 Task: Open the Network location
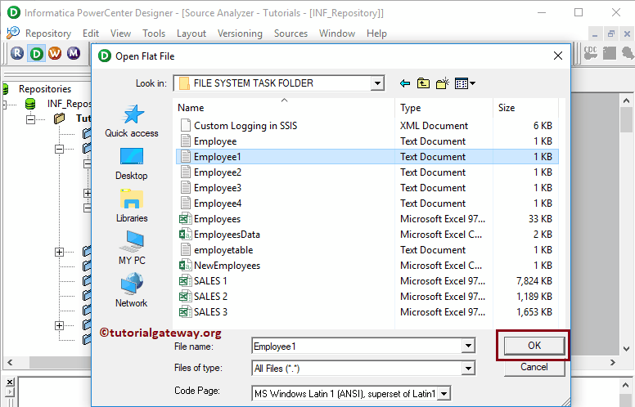pyautogui.click(x=132, y=291)
